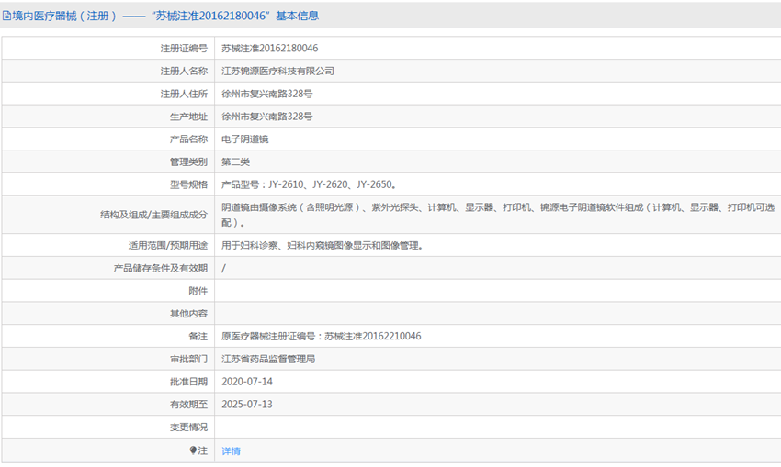The image size is (781, 467).
Task: Click the 产品储存条件及有效期 label
Action: [x=161, y=268]
